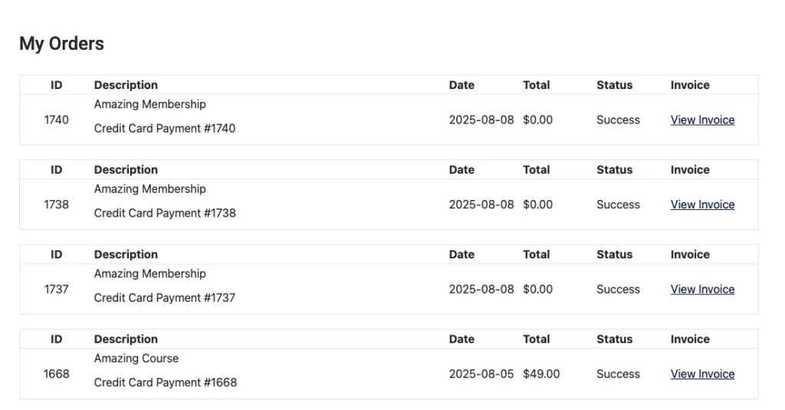
Task: Click order ID 1668
Action: point(56,374)
